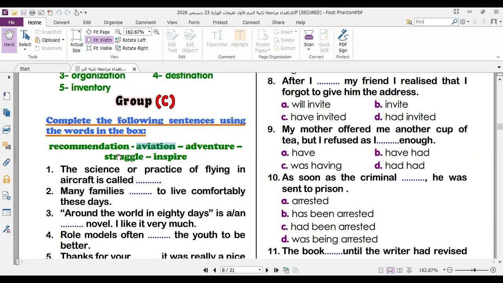
Task: Switch to facing pages view mode
Action: (x=400, y=270)
